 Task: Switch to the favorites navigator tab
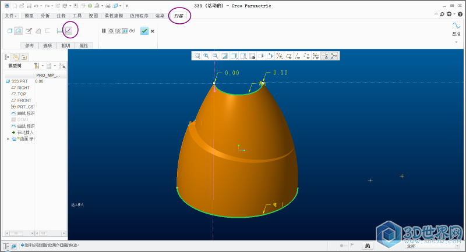coord(24,57)
